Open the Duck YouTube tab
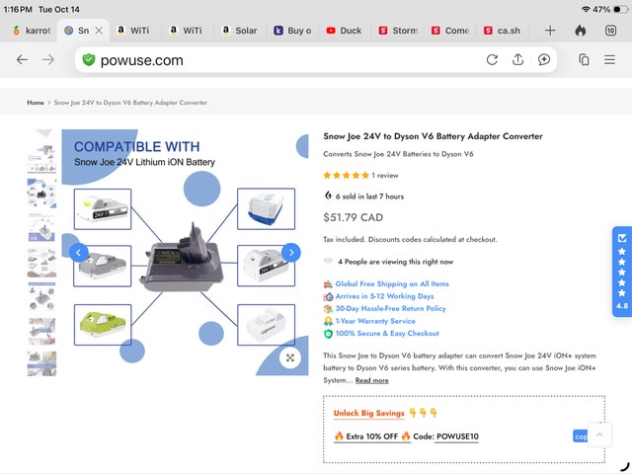Image resolution: width=632 pixels, height=474 pixels. coord(345,31)
